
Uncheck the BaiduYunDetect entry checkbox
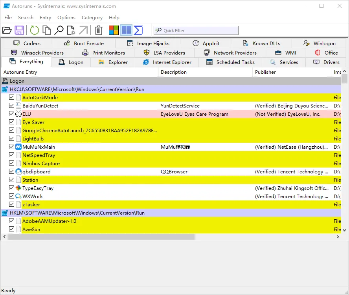pos(11,105)
